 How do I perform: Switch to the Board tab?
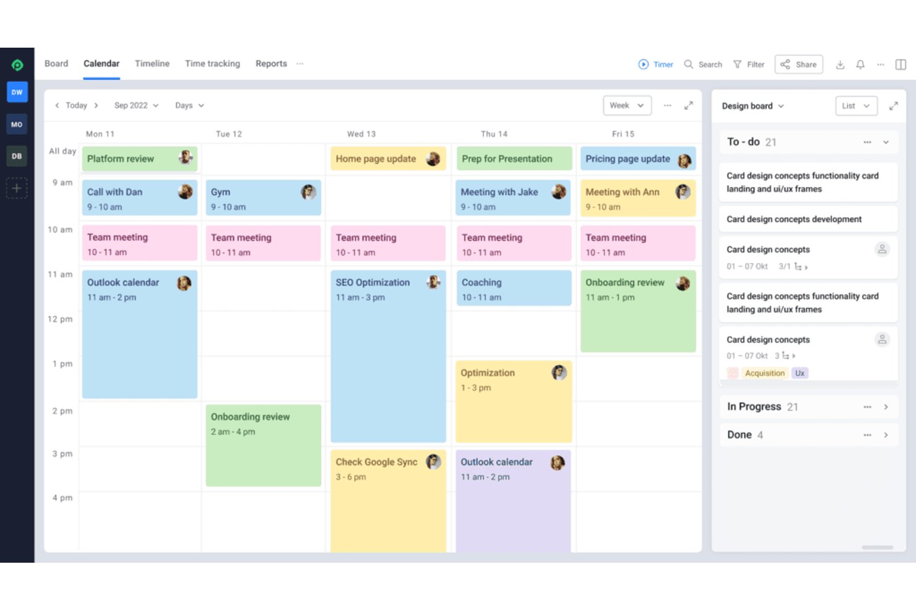[x=56, y=64]
